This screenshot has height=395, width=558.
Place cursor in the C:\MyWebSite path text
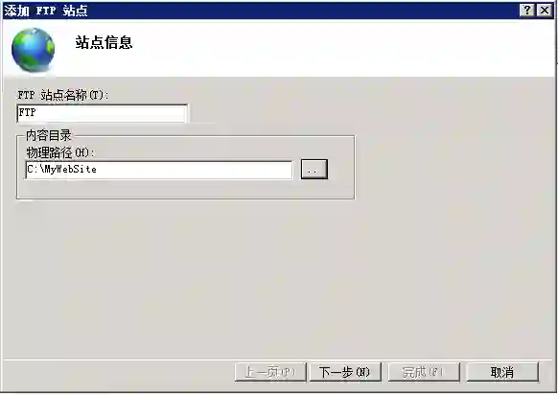coord(61,169)
